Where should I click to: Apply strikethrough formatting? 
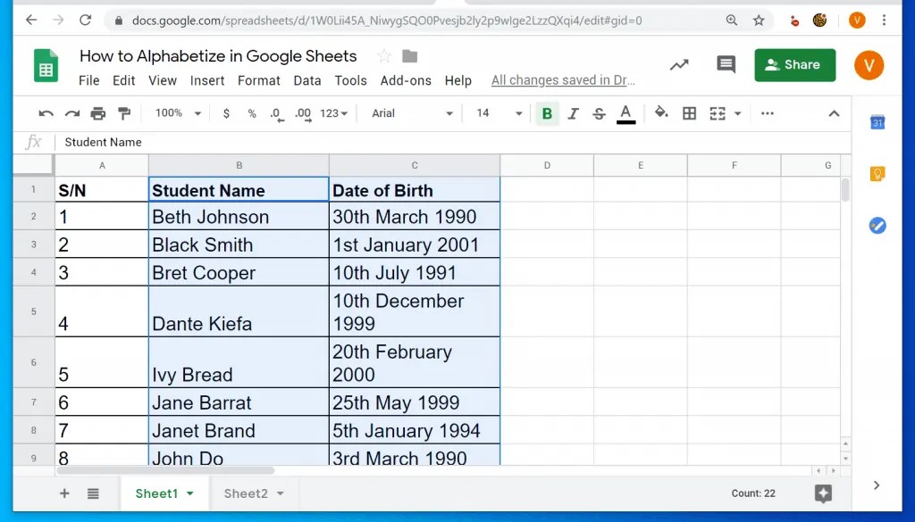(x=599, y=113)
